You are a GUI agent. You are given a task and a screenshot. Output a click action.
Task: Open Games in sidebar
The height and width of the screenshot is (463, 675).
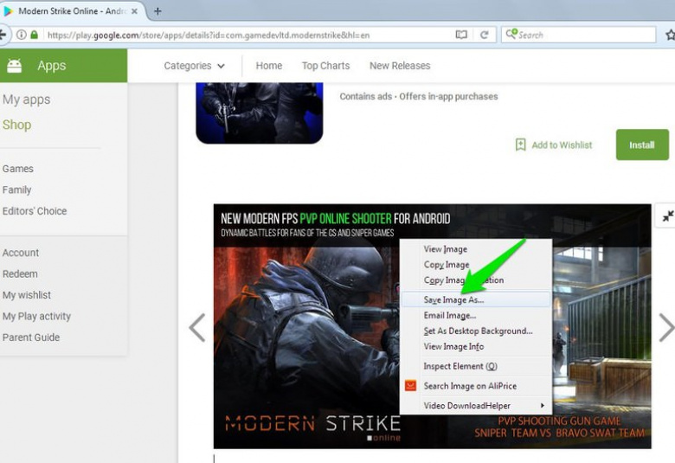tap(17, 169)
